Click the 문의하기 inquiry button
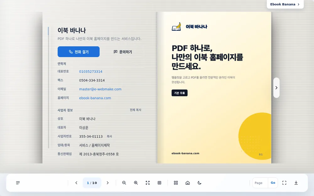The width and height of the screenshot is (314, 196). 123,52
